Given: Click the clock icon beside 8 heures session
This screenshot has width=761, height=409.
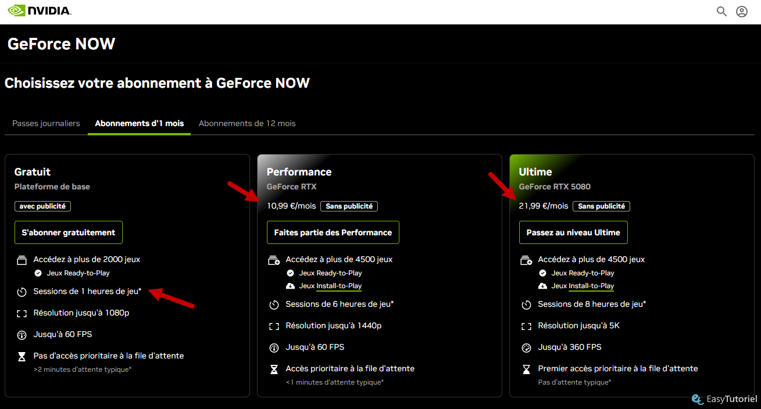Looking at the screenshot, I should click(526, 304).
